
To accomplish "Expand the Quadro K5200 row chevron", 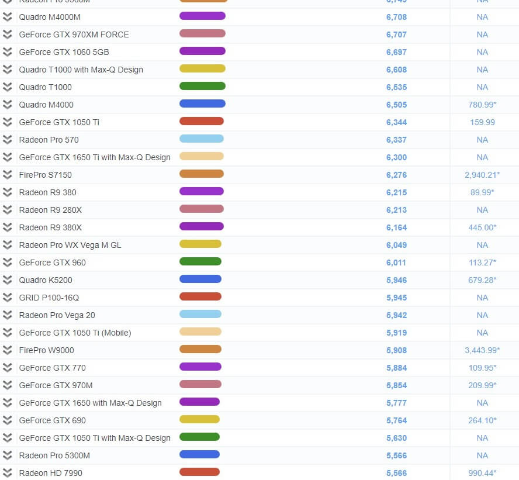I will tap(7, 280).
